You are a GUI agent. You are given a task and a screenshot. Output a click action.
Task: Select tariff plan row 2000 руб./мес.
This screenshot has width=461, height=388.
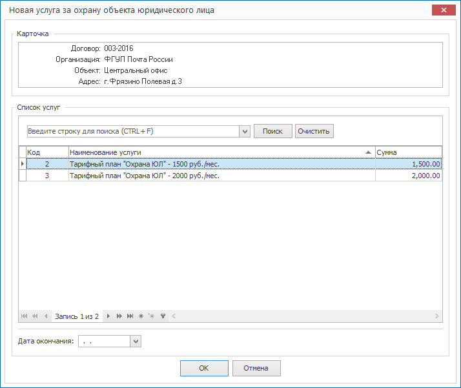click(234, 176)
